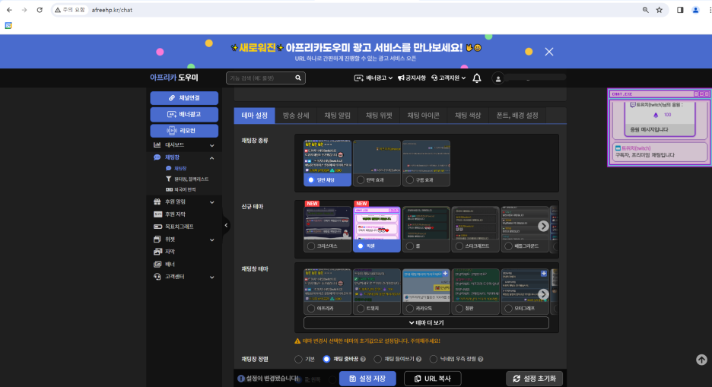Open the 배너광고 dropdown in top bar
This screenshot has width=712, height=387.
point(373,78)
